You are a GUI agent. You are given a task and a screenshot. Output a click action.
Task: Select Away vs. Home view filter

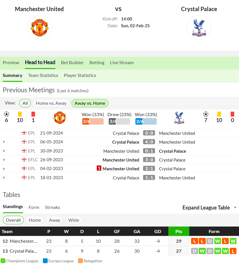click(x=90, y=103)
